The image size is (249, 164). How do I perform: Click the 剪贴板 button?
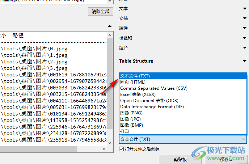click(x=180, y=159)
